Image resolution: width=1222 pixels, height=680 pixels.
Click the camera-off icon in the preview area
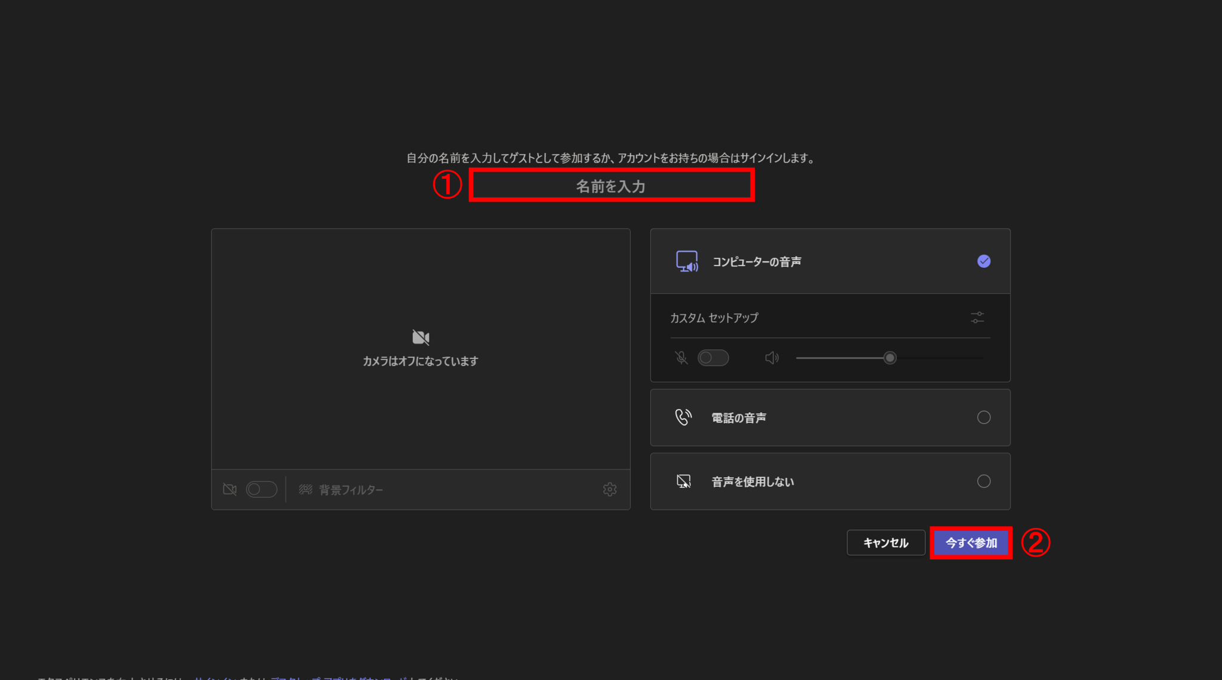pos(421,337)
